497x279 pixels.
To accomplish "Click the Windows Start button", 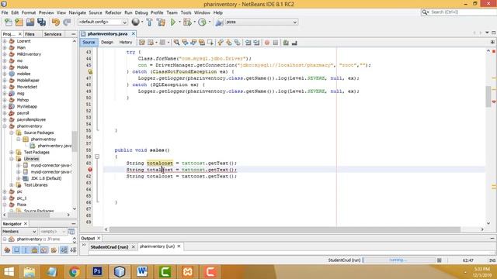I will click(x=9, y=272).
